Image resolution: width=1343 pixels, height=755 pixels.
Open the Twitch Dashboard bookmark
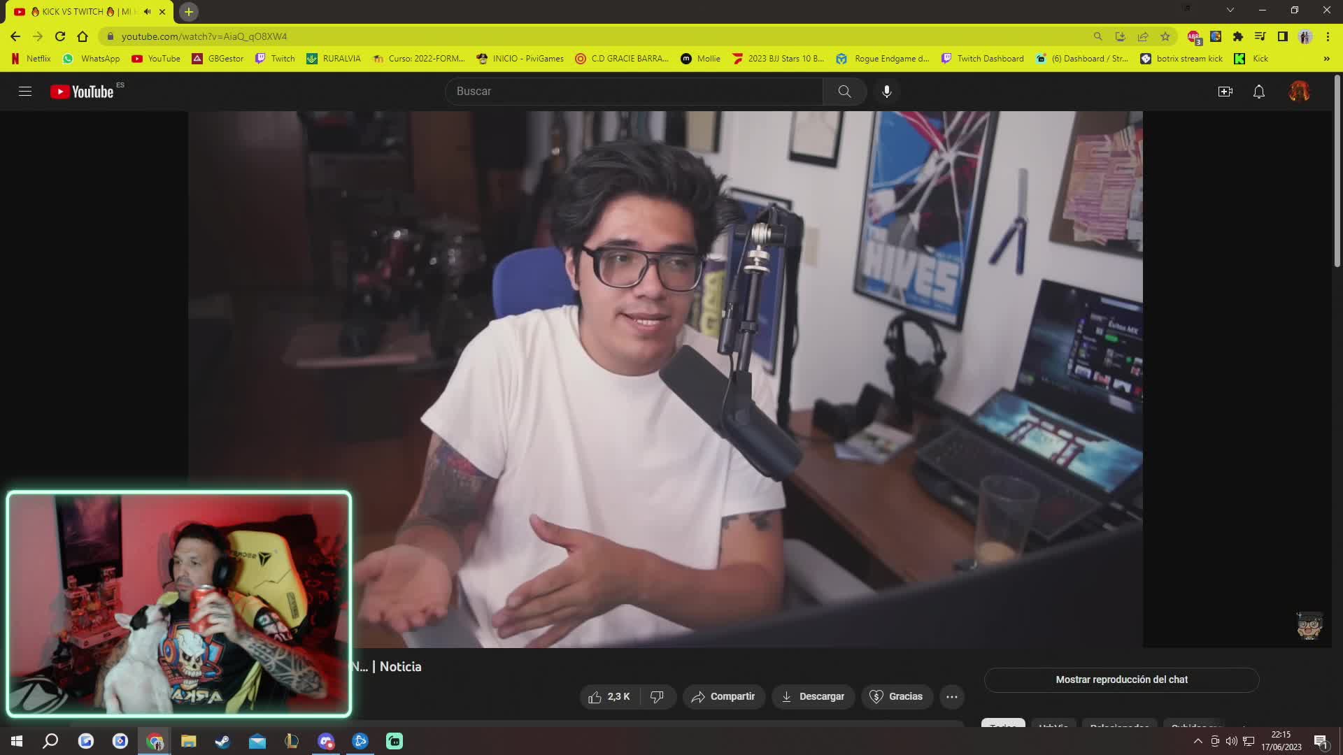coord(982,59)
